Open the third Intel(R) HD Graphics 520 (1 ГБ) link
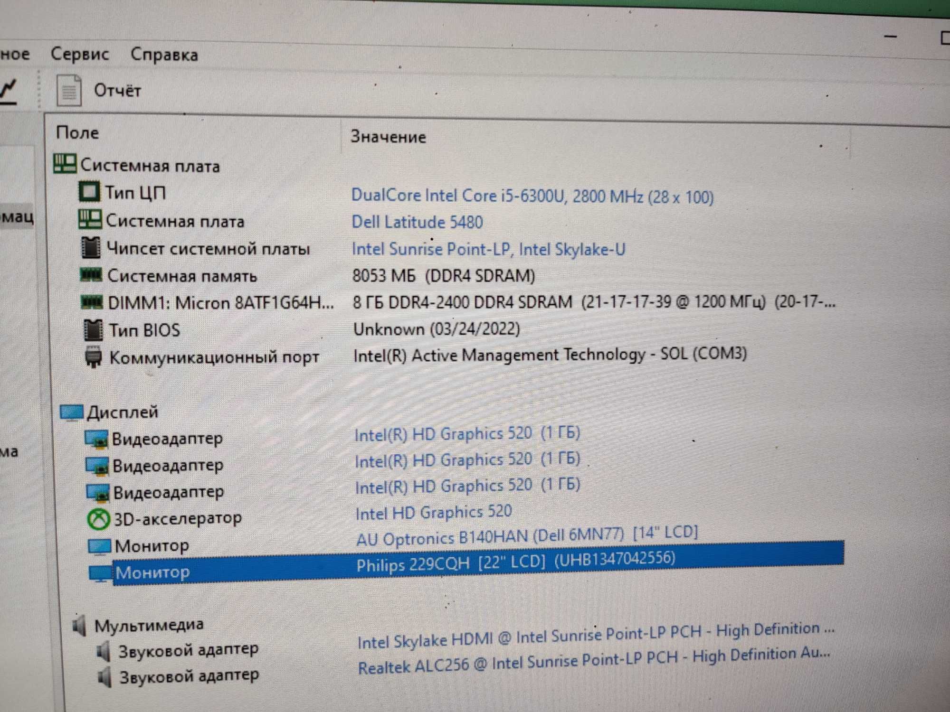Viewport: 950px width, 712px height. [x=468, y=486]
